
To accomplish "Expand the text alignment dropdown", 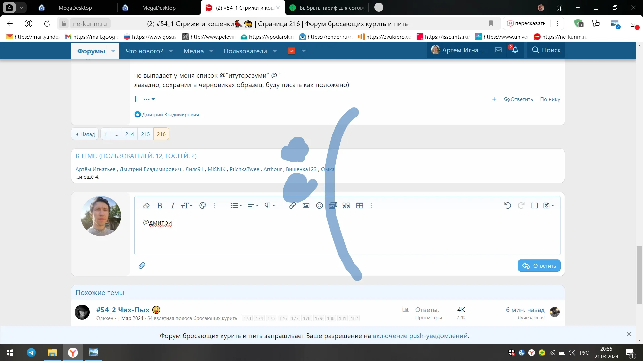I will pos(253,206).
